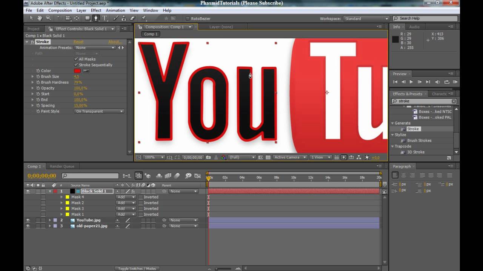The image size is (483, 271).
Task: Open the Animation menu
Action: 115,10
